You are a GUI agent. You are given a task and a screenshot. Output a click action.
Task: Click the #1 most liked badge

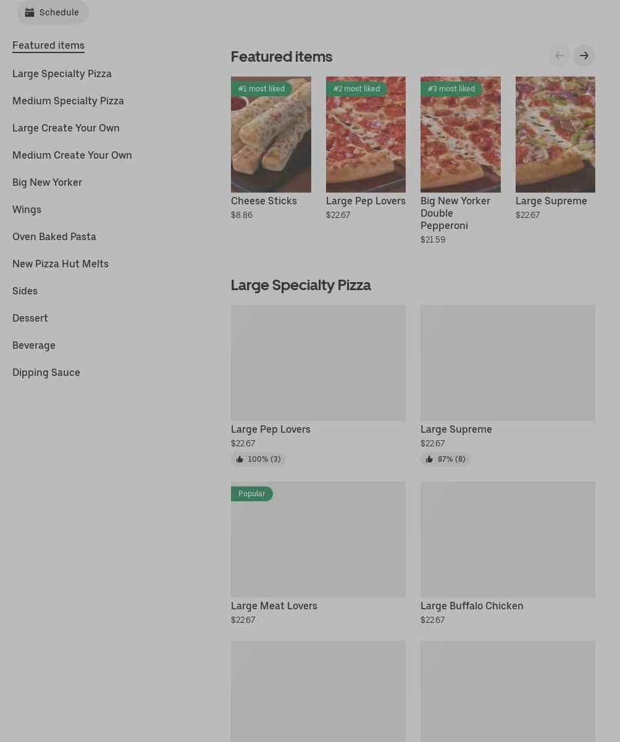coord(261,89)
